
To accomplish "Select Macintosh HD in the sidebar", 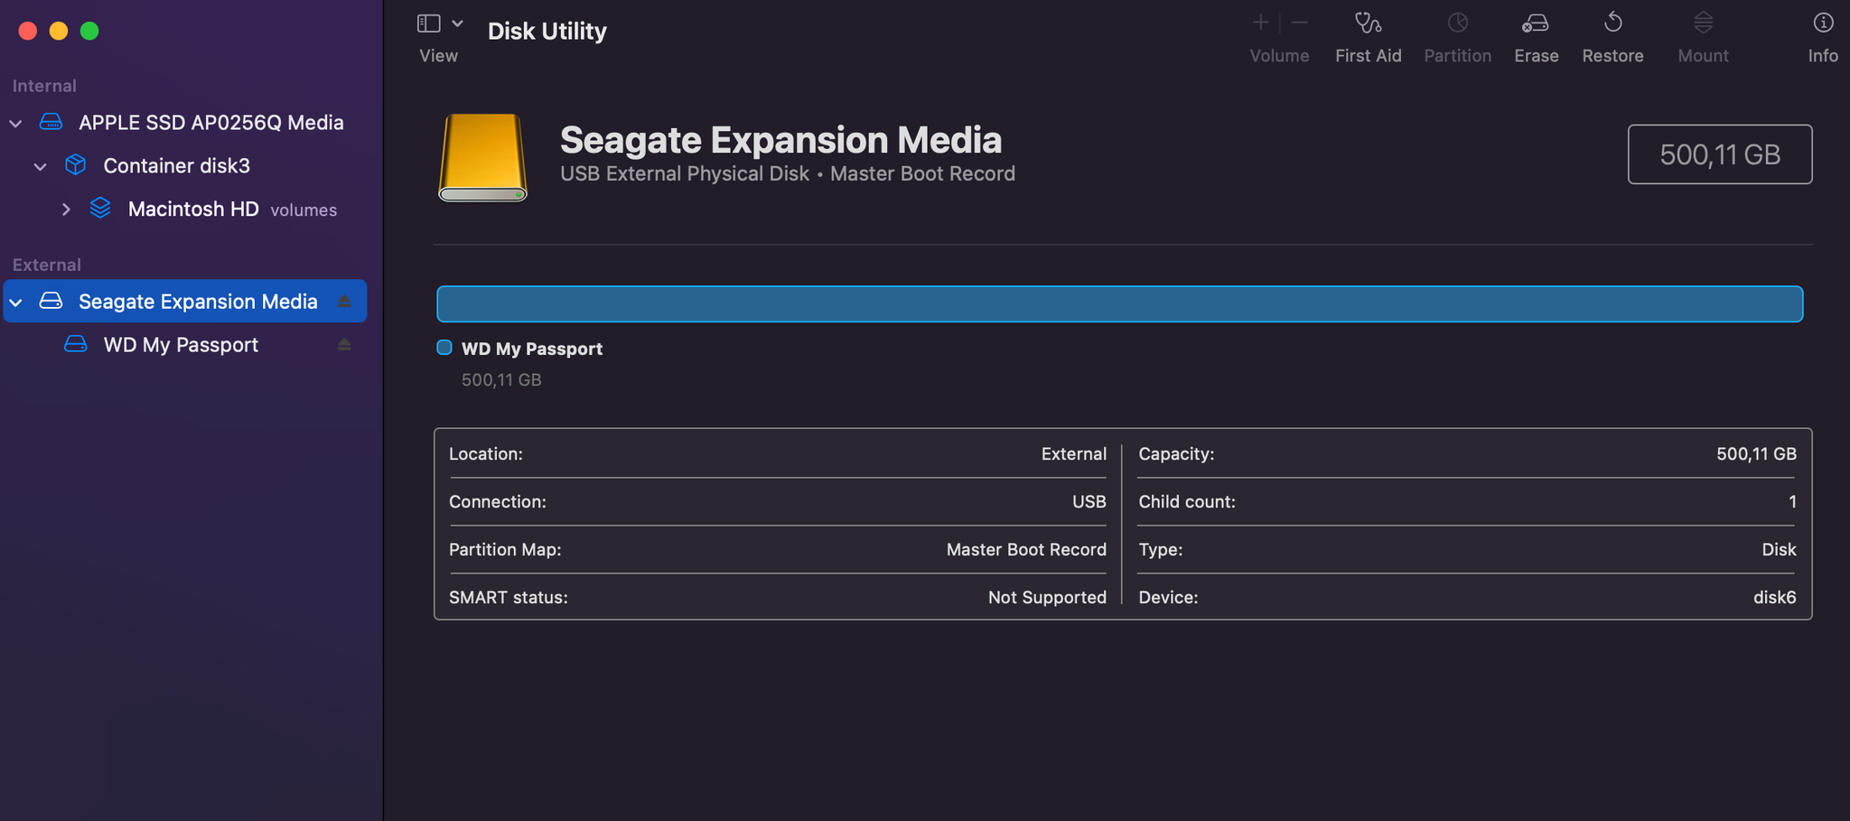I will click(x=193, y=210).
